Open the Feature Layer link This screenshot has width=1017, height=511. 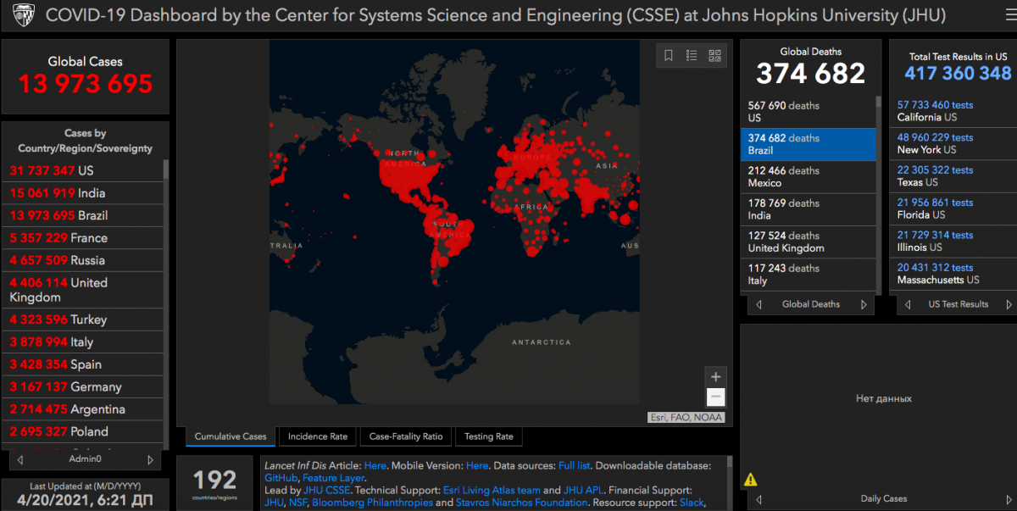pyautogui.click(x=333, y=478)
